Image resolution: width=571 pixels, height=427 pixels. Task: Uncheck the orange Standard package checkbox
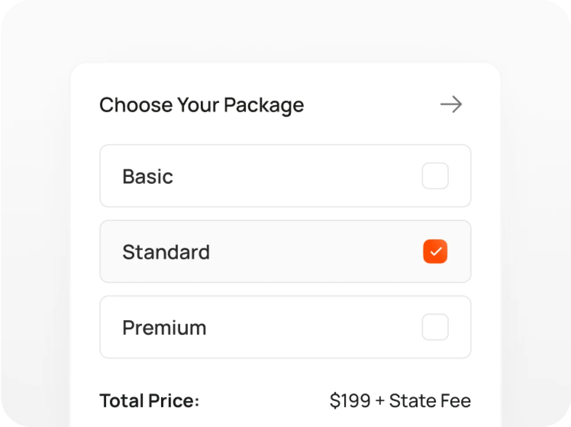tap(435, 252)
